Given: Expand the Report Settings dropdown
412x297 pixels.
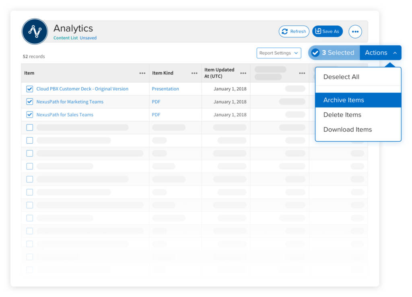Looking at the screenshot, I should pos(279,53).
